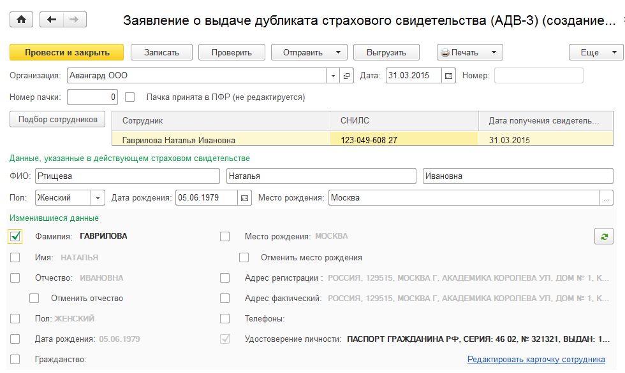Screen dimensions: 625x373
Task: Go forward with the right arrow
Action: coord(73,20)
